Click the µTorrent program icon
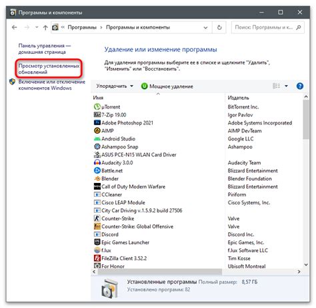The width and height of the screenshot is (316, 308). (x=97, y=107)
